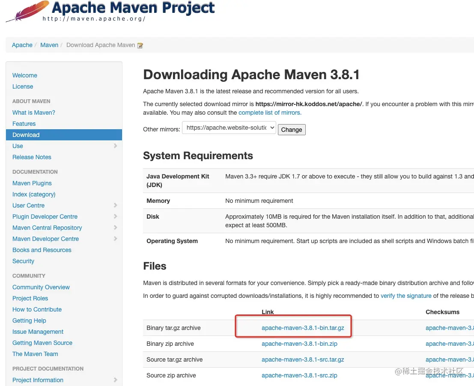
Task: Click the edit page icon in breadcrumb
Action: point(140,45)
